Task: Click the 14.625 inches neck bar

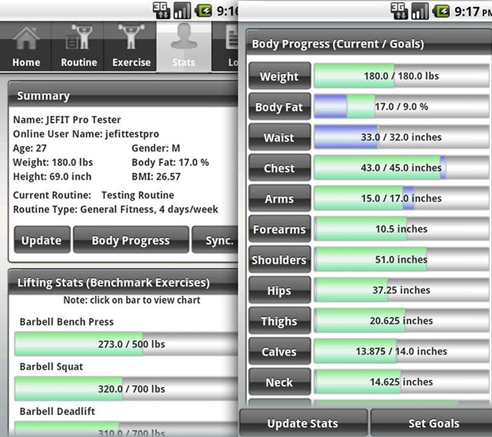Action: tap(401, 382)
